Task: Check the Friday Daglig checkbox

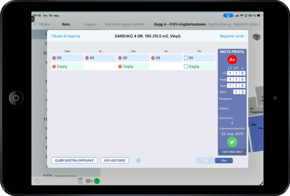Action: [186, 67]
